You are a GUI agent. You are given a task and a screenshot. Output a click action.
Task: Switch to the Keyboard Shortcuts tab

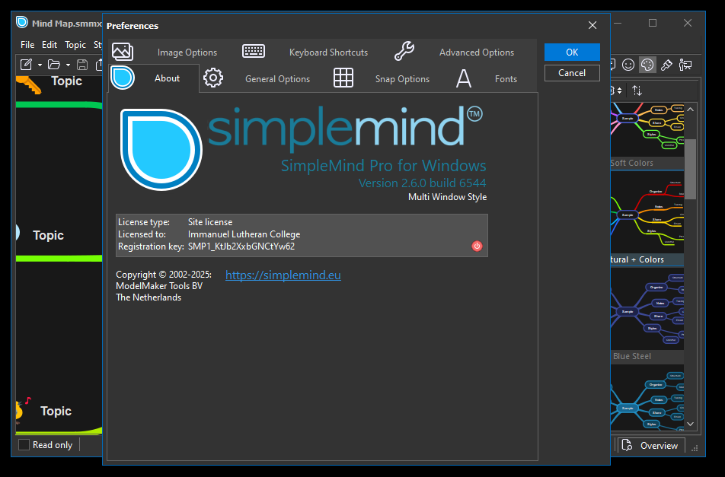[305, 52]
